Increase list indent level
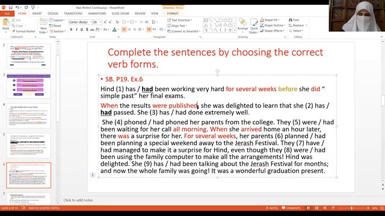Viewport: 385px width, 216px height. (x=147, y=22)
